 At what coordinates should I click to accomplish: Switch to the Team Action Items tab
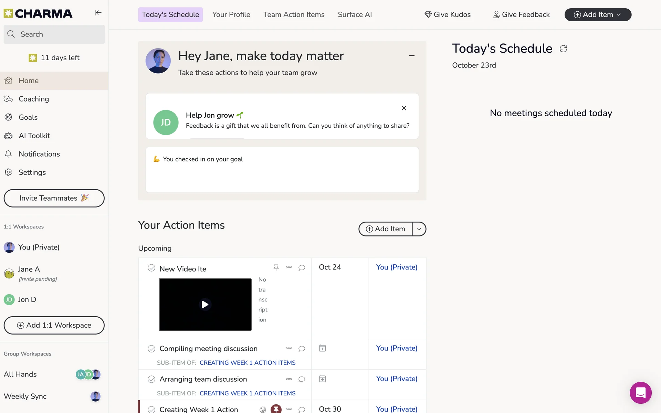pyautogui.click(x=294, y=14)
